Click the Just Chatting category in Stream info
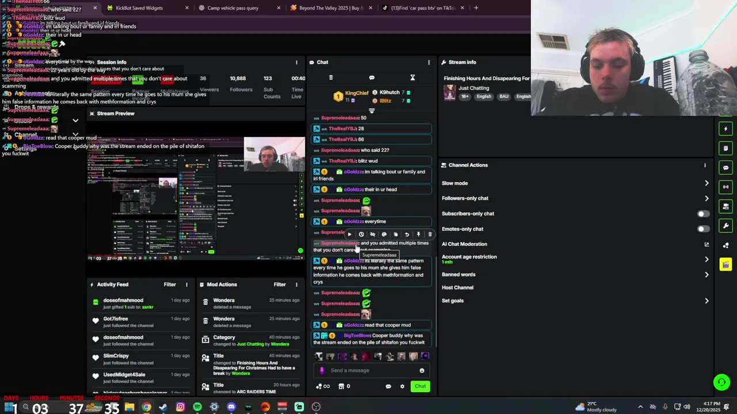This screenshot has height=414, width=737. pos(474,88)
